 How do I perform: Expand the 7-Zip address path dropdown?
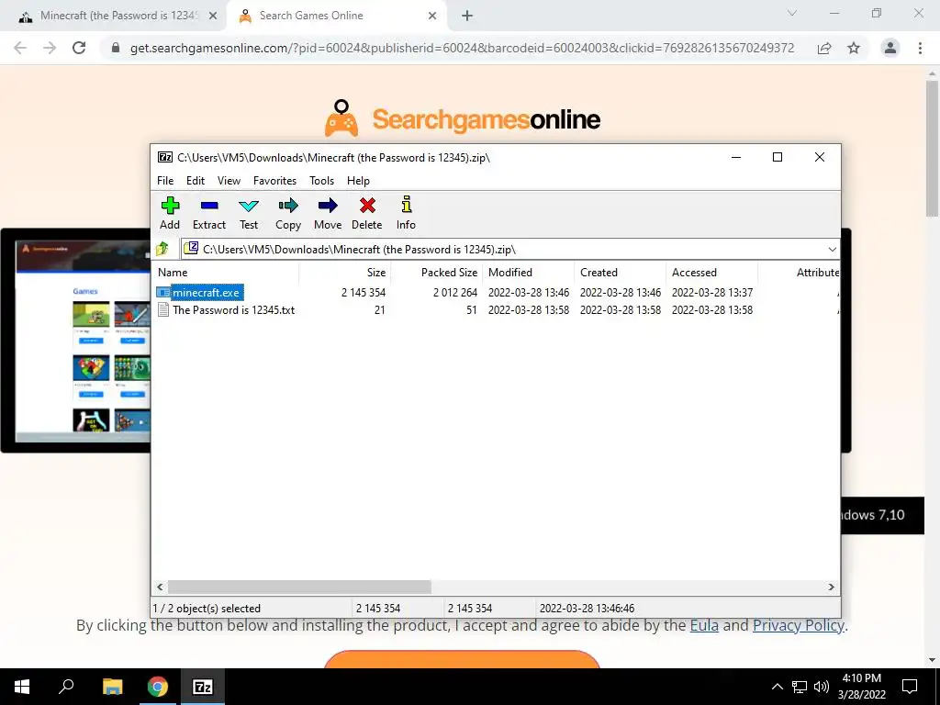[x=832, y=250]
